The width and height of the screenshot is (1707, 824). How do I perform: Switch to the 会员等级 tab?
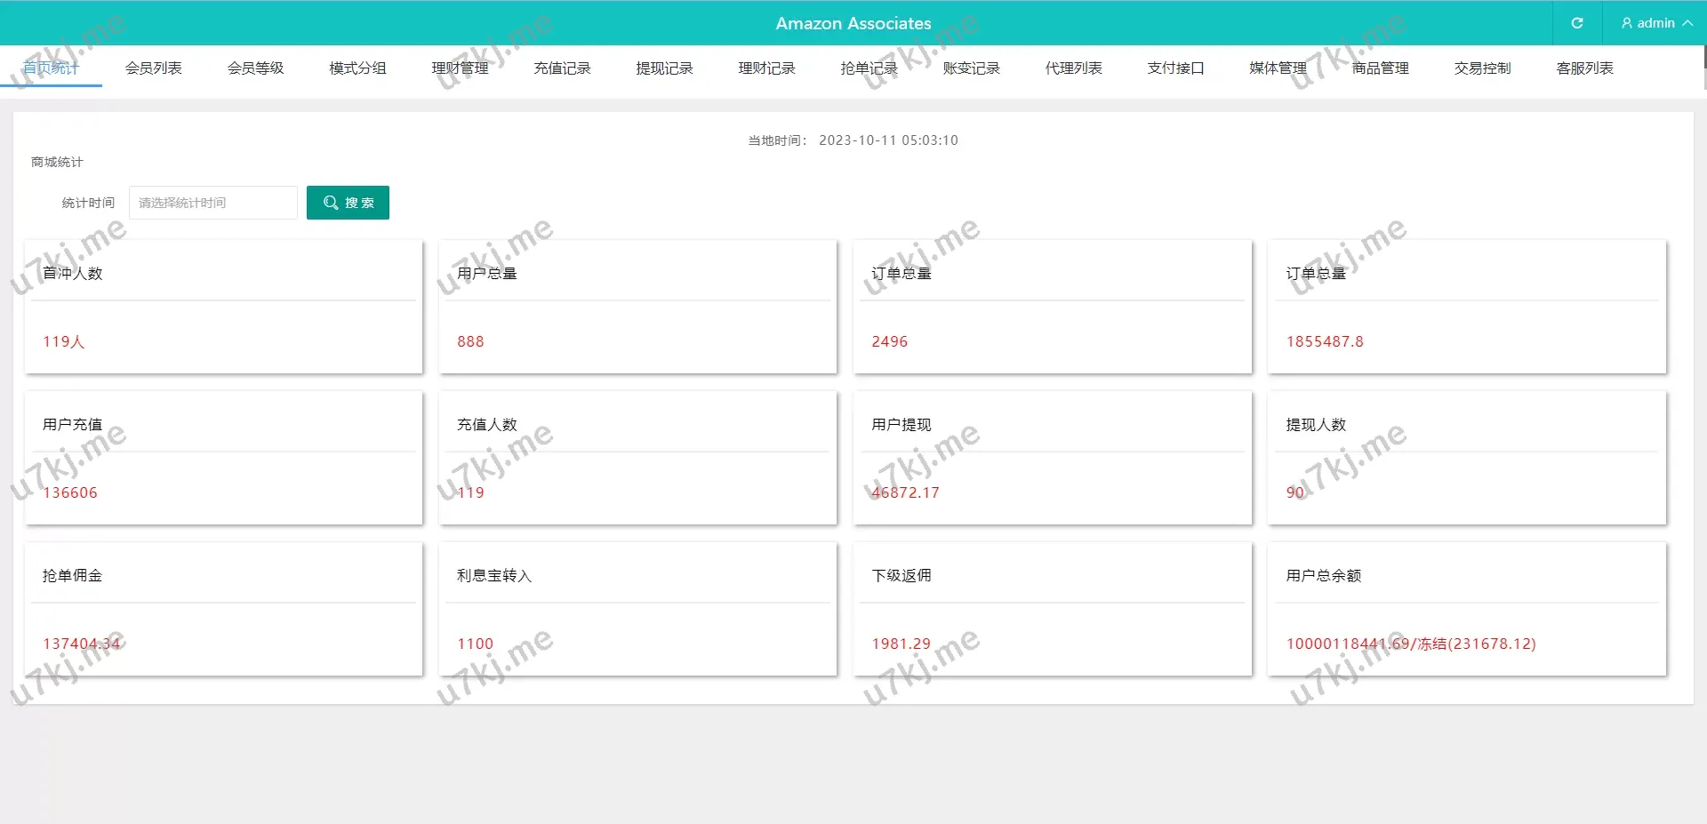(x=255, y=68)
